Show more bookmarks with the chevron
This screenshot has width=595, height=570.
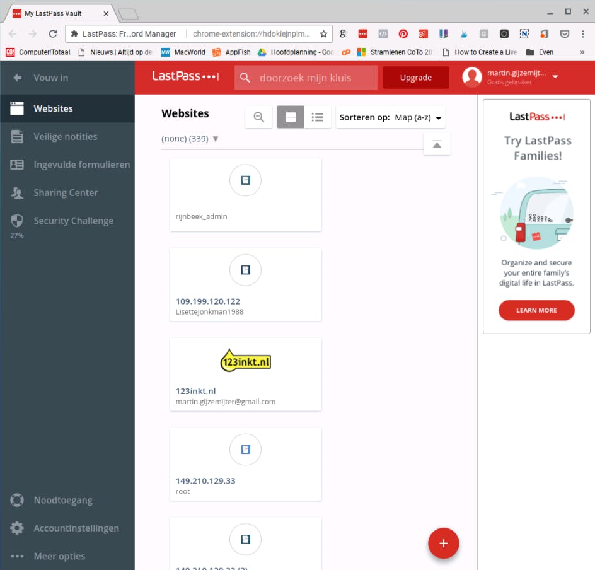click(x=582, y=52)
